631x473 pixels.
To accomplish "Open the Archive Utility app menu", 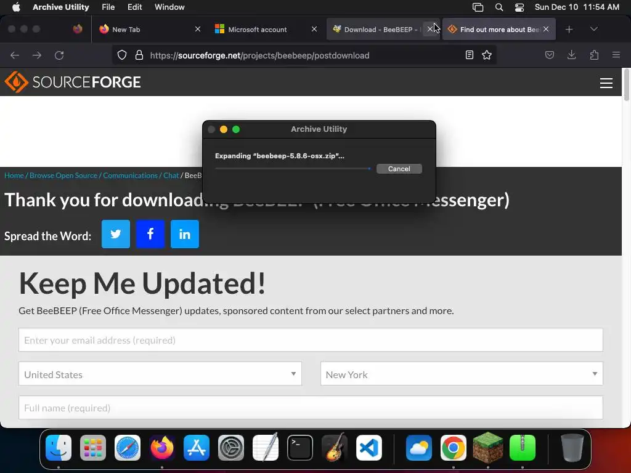I will [x=61, y=7].
